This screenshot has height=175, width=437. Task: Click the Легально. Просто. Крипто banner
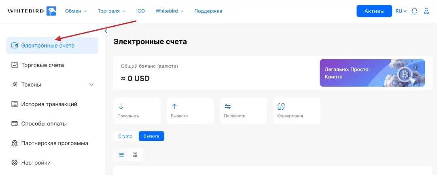tap(372, 73)
